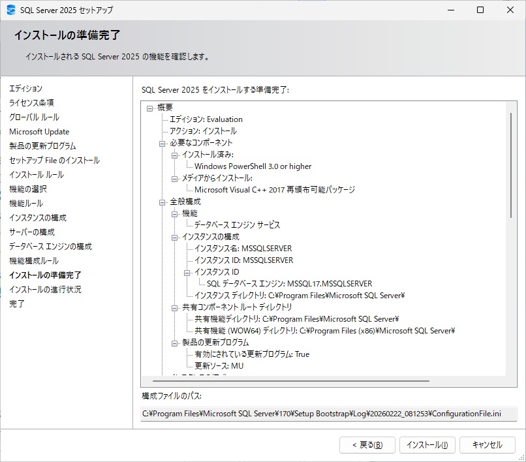Image resolution: width=526 pixels, height=462 pixels.
Task: Collapse the インスタンスの構成 node
Action: [174, 236]
